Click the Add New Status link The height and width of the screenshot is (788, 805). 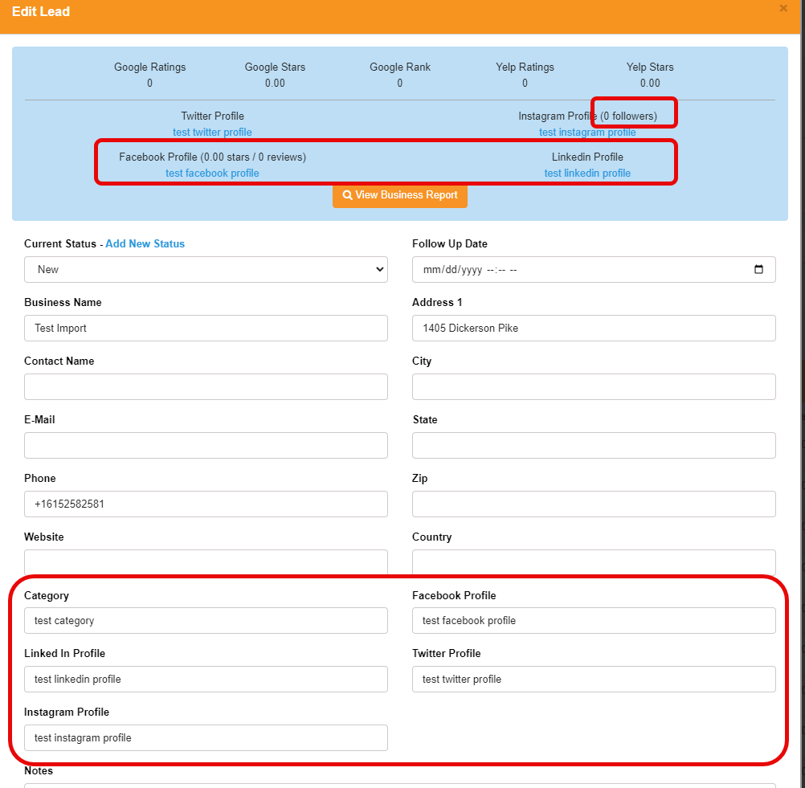click(x=145, y=243)
